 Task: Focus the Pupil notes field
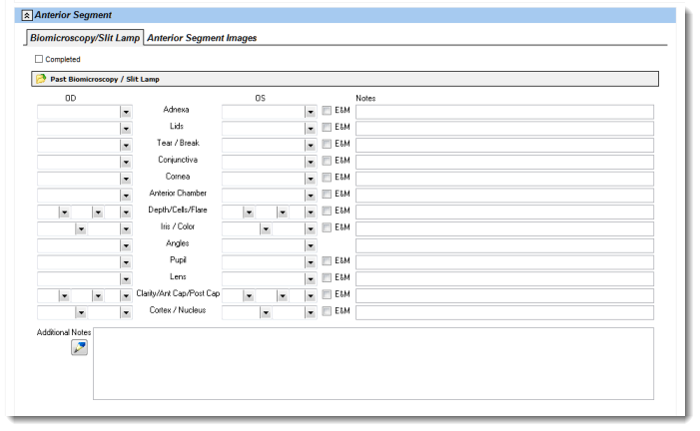[x=505, y=262]
